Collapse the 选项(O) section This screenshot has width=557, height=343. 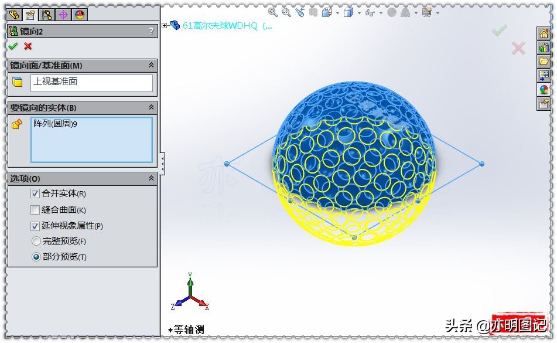151,179
